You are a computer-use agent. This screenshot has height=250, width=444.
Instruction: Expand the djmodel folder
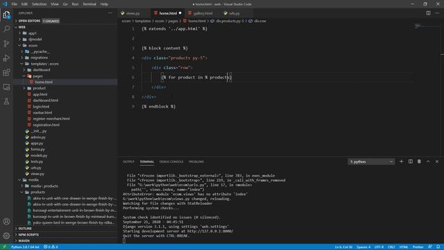[x=66, y=40]
